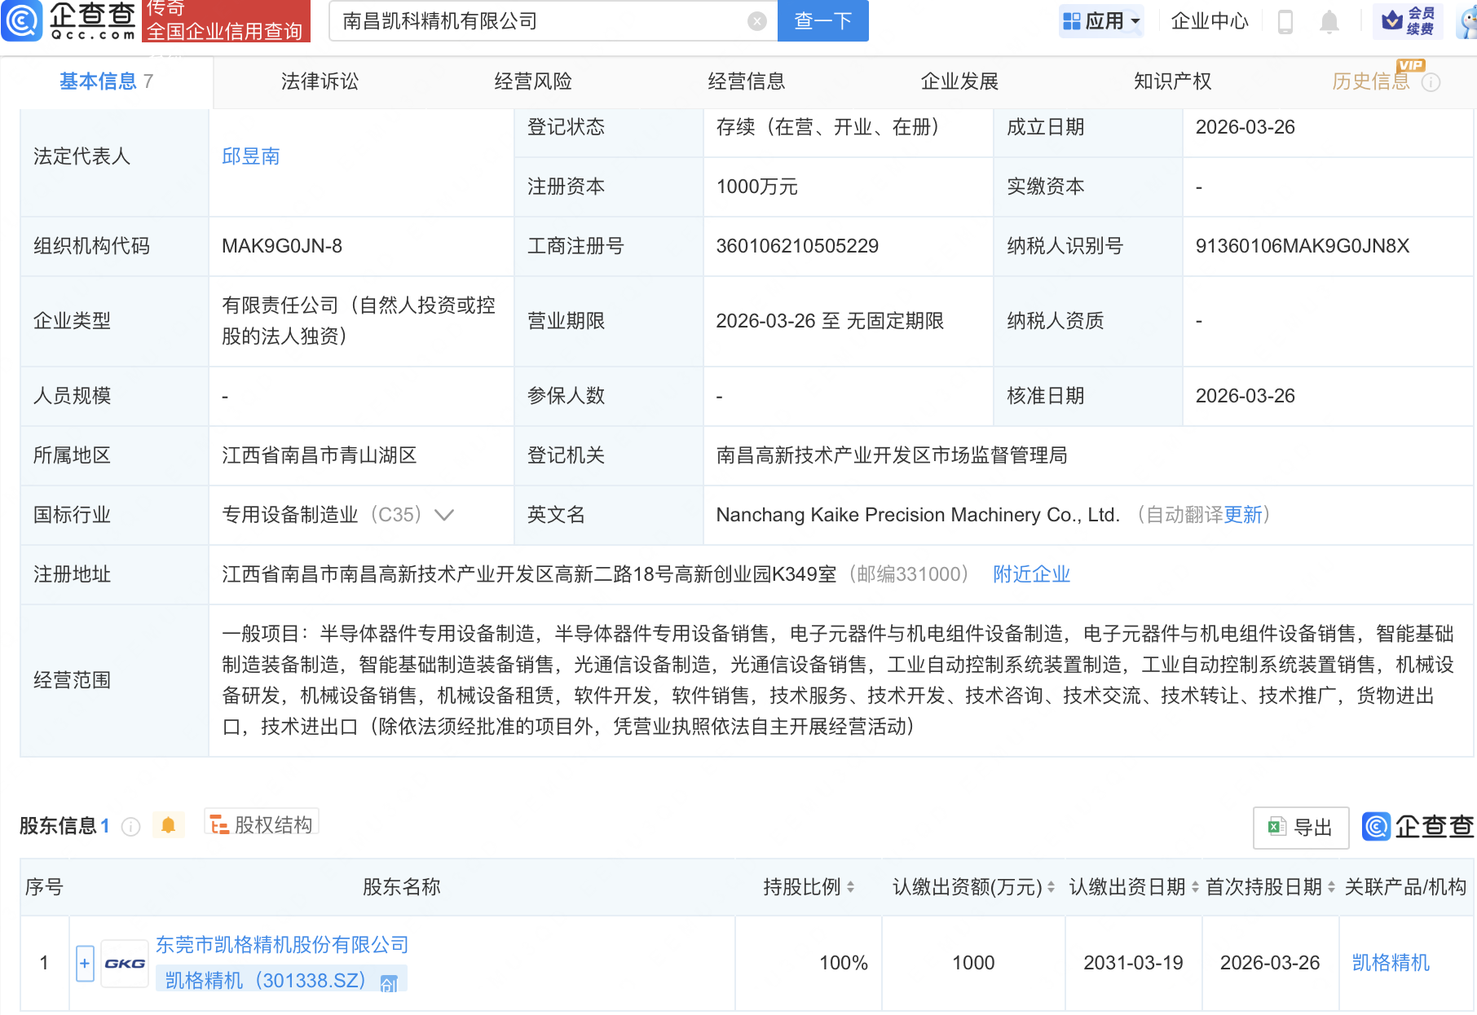Sort the 持股比例 column
The width and height of the screenshot is (1477, 1015).
point(851,887)
